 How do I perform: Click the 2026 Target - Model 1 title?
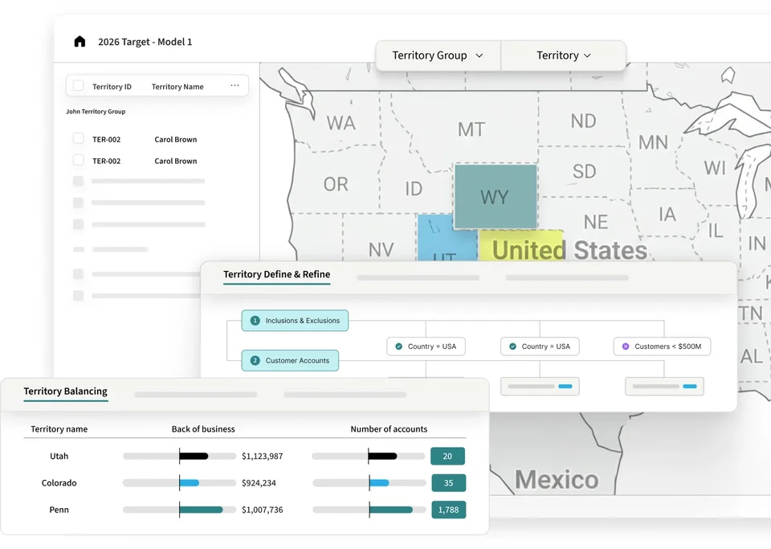[145, 42]
